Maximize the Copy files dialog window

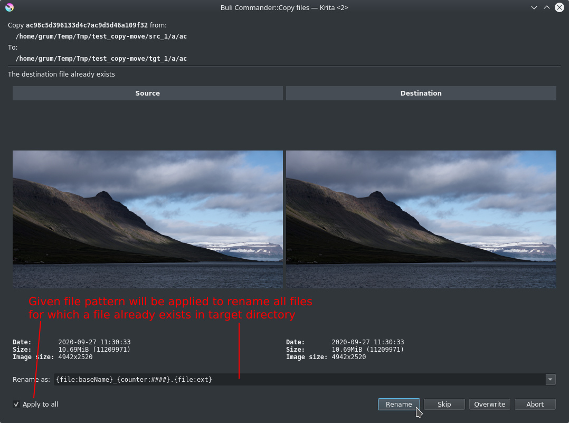pos(547,7)
